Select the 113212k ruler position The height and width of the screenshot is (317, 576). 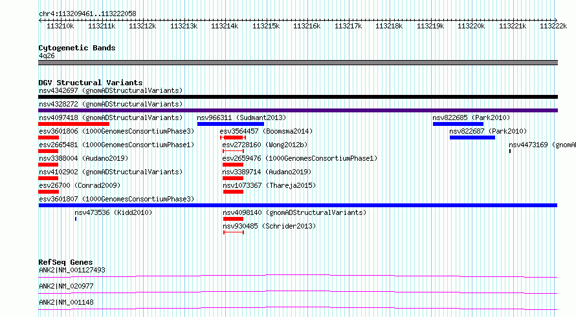[x=142, y=26]
